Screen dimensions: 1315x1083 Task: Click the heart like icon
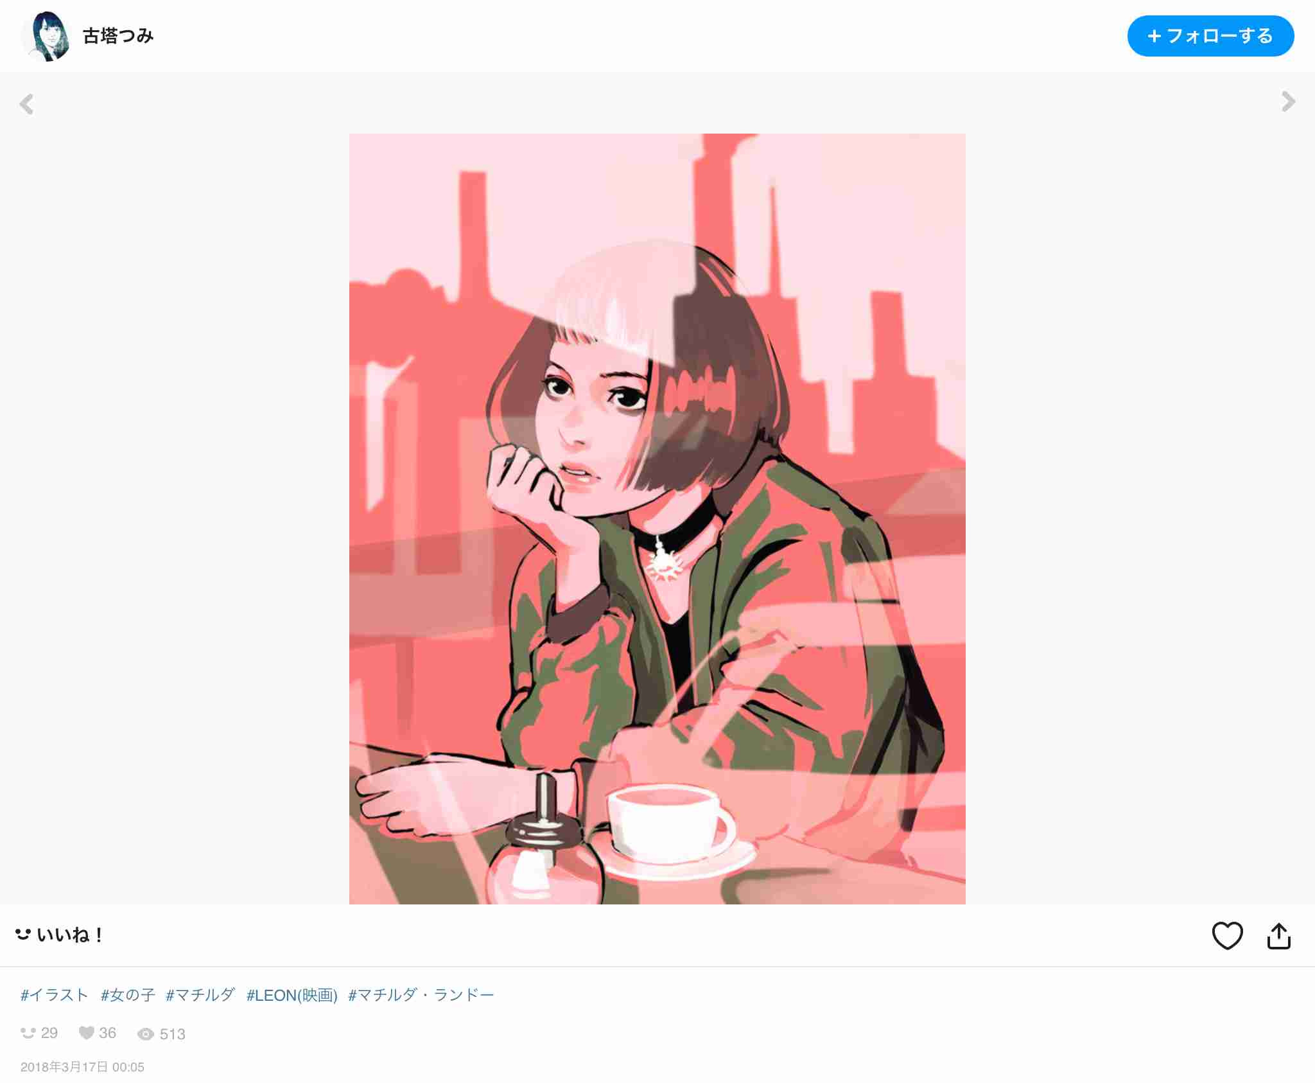click(1227, 935)
